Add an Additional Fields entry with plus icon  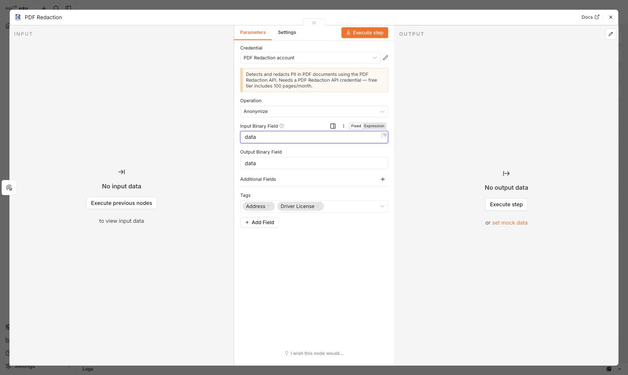pos(383,179)
